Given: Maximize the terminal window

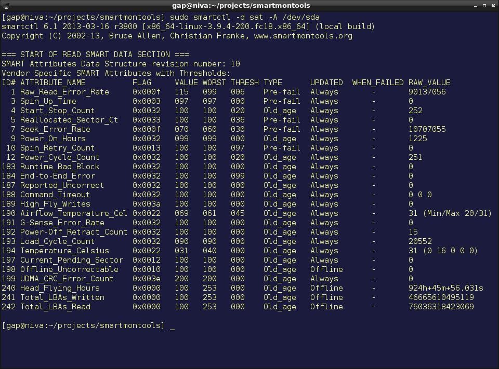Looking at the screenshot, I should tap(484, 6).
